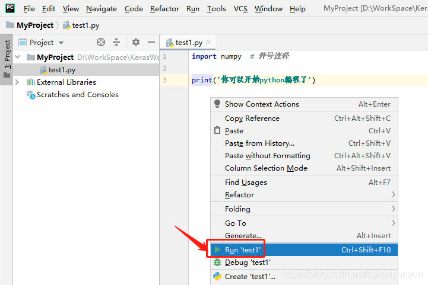Open Project panel settings gear
Image resolution: width=428 pixels, height=285 pixels.
click(136, 42)
